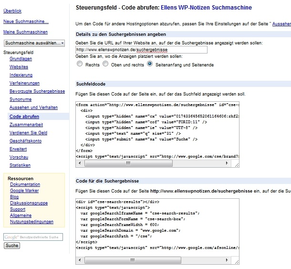Open the Diskussionsgruppe link
291x269 pixels.
[29, 203]
